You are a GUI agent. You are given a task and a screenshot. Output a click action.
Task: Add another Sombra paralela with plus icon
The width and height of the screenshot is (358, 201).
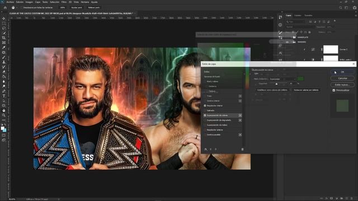tap(240, 135)
